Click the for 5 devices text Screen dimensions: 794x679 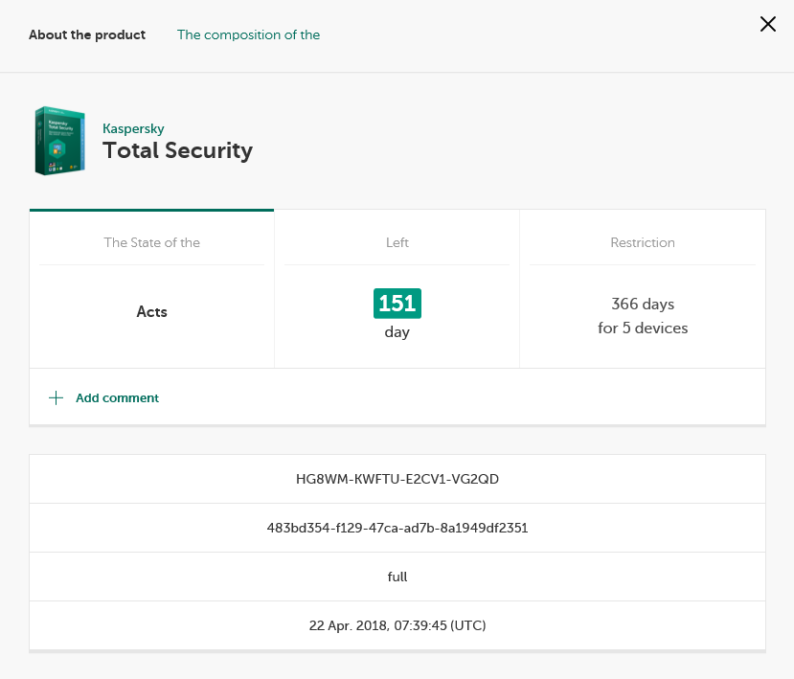pos(643,328)
